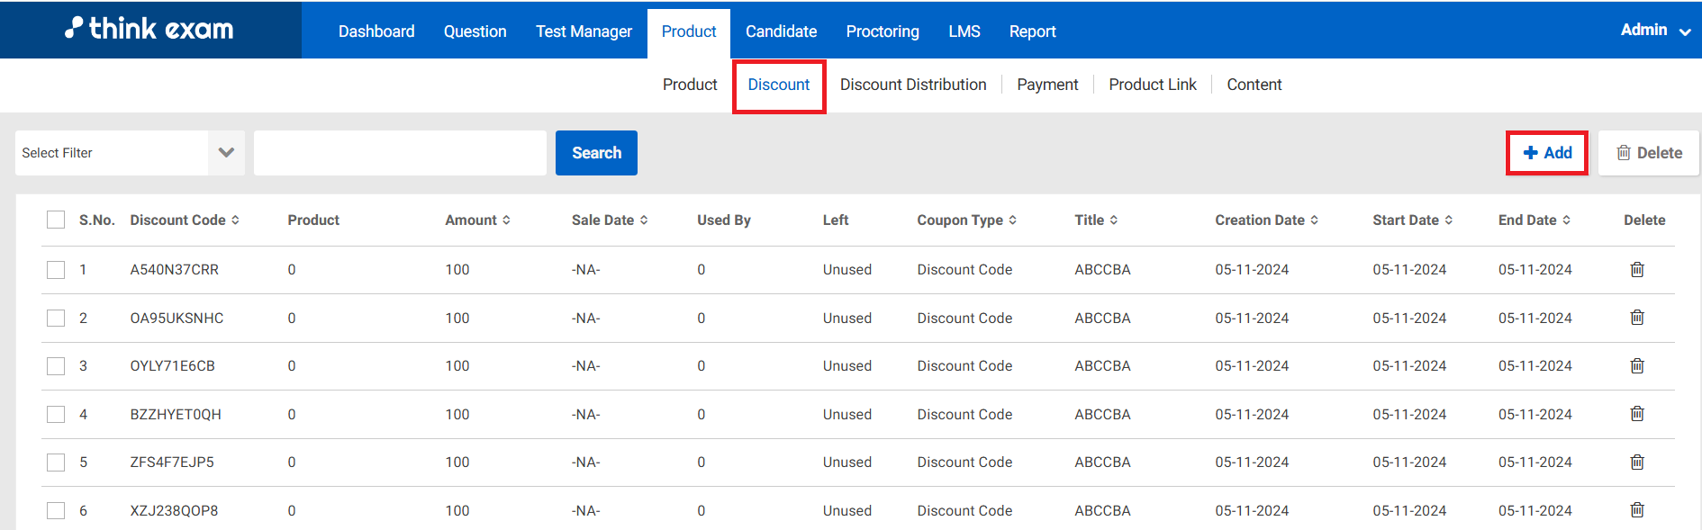Check the box for row 1
Viewport: 1702px width, 530px height.
(x=56, y=270)
